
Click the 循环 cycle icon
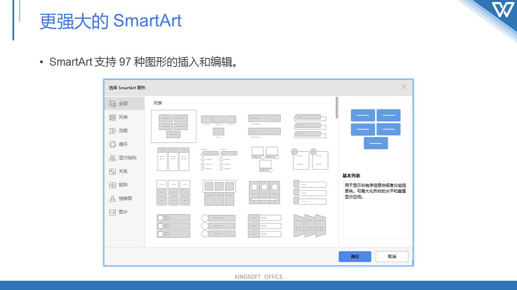113,144
